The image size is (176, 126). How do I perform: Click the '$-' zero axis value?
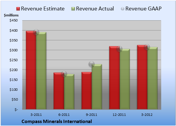coord(16,109)
